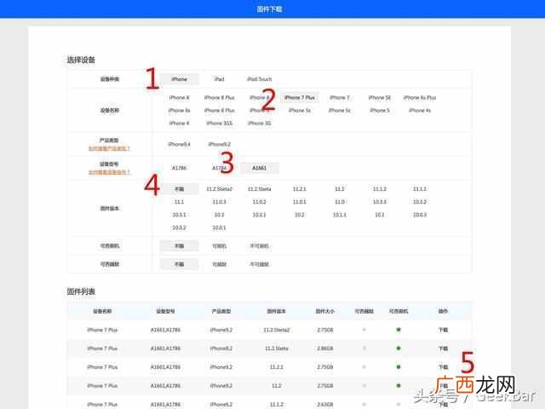Select the iPod Touch device type
This screenshot has height=409, width=545.
(259, 79)
